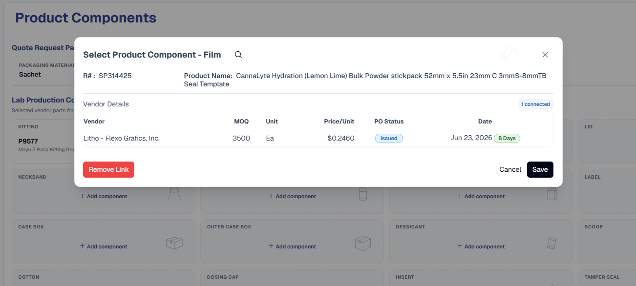Close the Select Product Component dialog
This screenshot has height=286, width=636.
click(x=545, y=55)
